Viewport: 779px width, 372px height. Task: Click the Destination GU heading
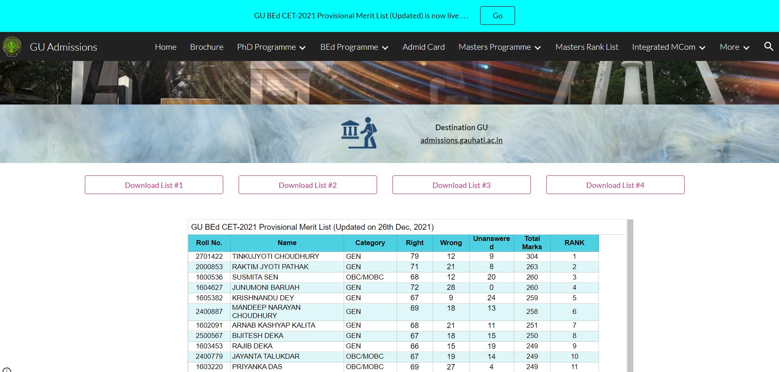pyautogui.click(x=461, y=127)
